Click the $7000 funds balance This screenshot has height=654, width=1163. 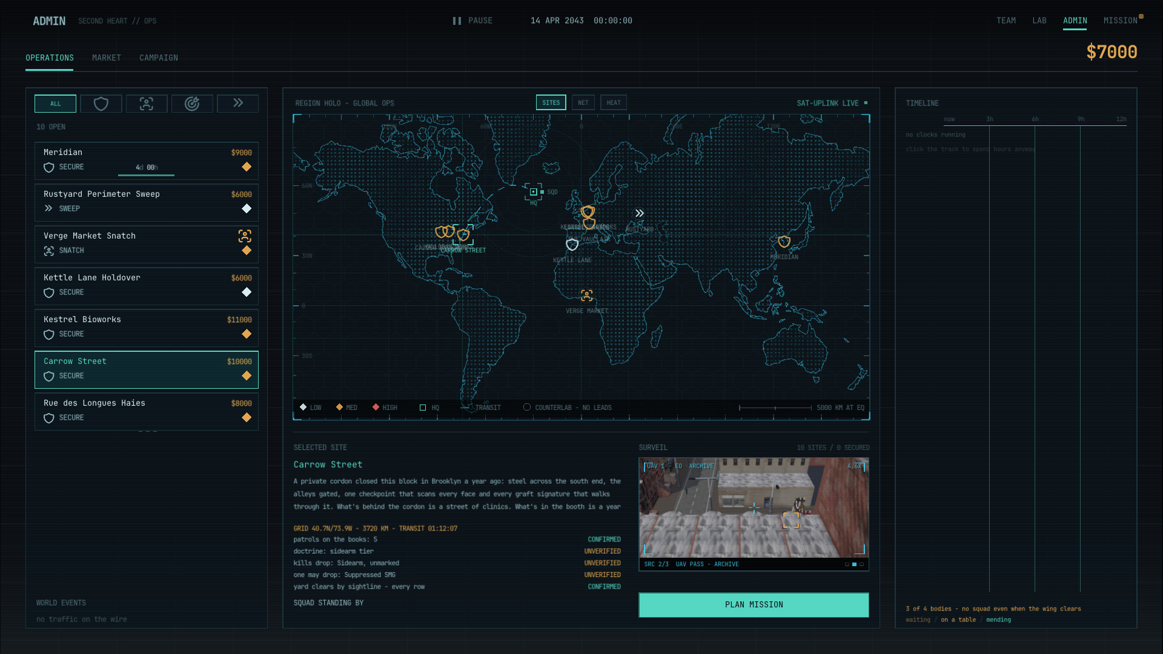(x=1112, y=52)
